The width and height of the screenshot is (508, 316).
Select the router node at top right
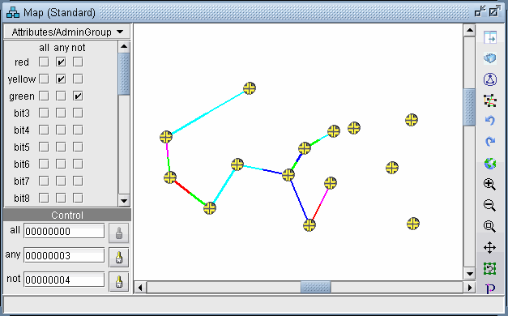coord(412,120)
